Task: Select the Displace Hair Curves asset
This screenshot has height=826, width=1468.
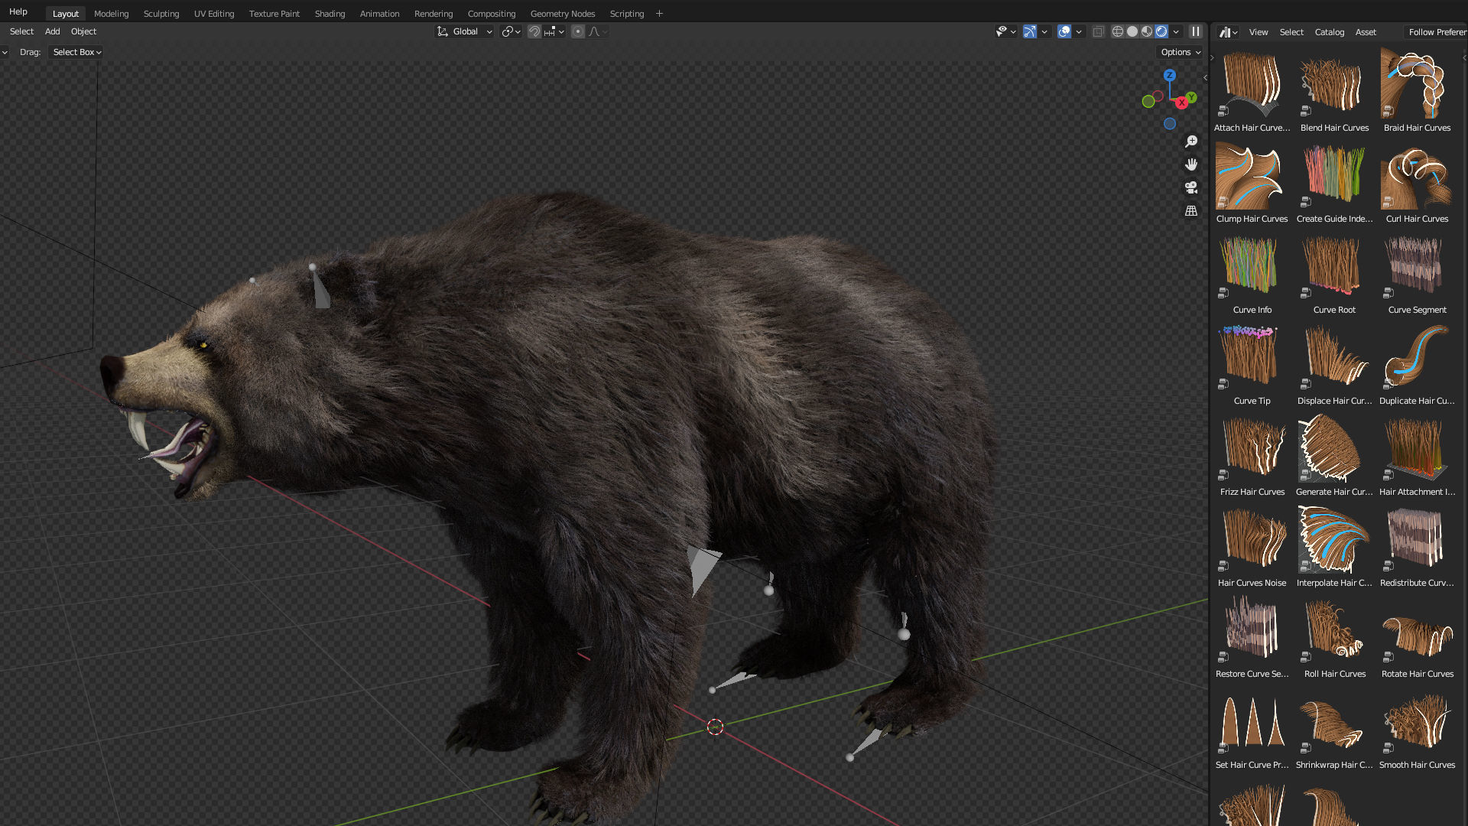Action: point(1335,363)
